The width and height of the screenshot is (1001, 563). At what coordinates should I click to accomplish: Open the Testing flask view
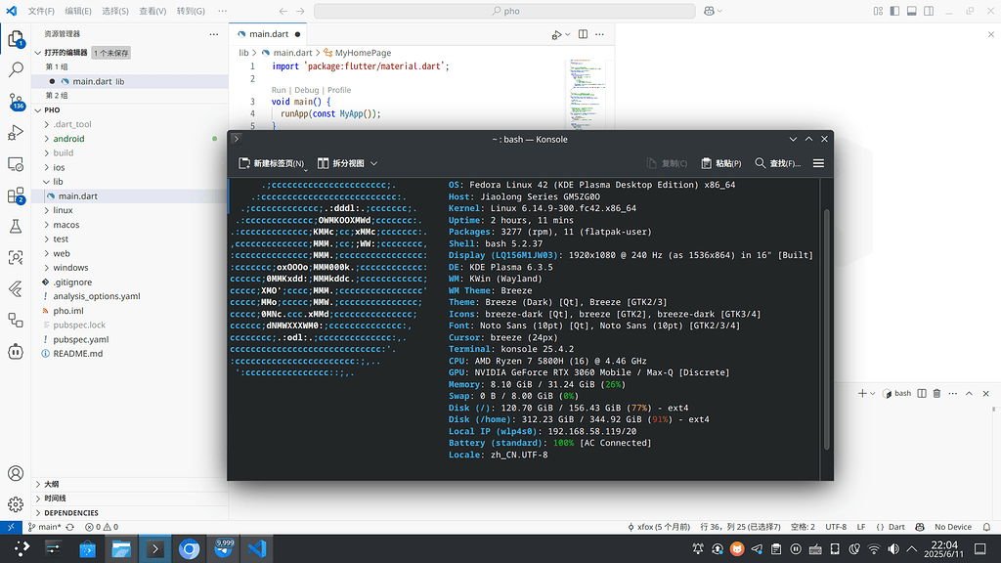pos(16,227)
